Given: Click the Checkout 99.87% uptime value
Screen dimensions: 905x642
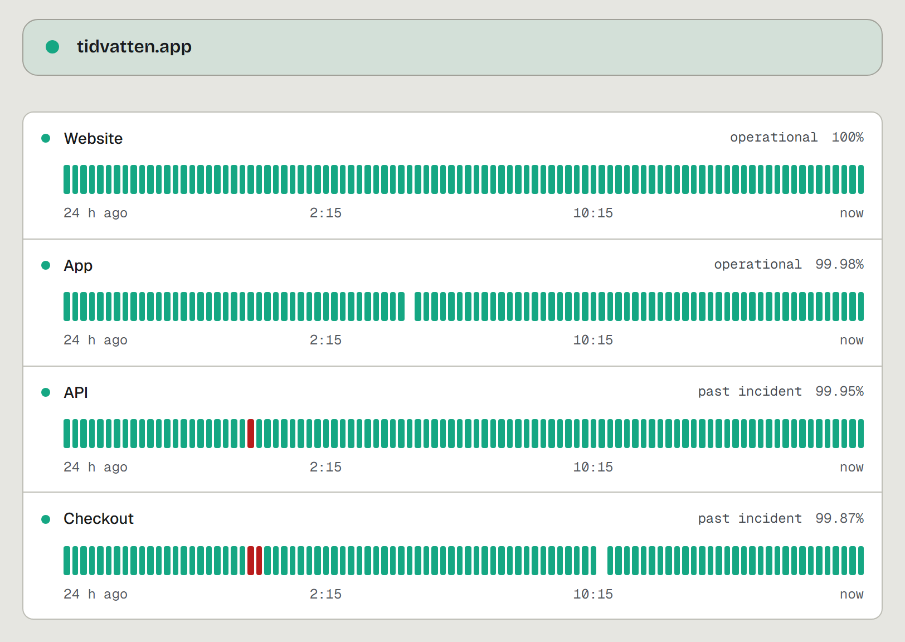Looking at the screenshot, I should pyautogui.click(x=839, y=518).
